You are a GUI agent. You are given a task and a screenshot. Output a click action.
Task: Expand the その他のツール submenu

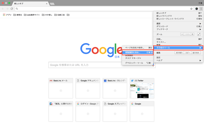(178, 48)
